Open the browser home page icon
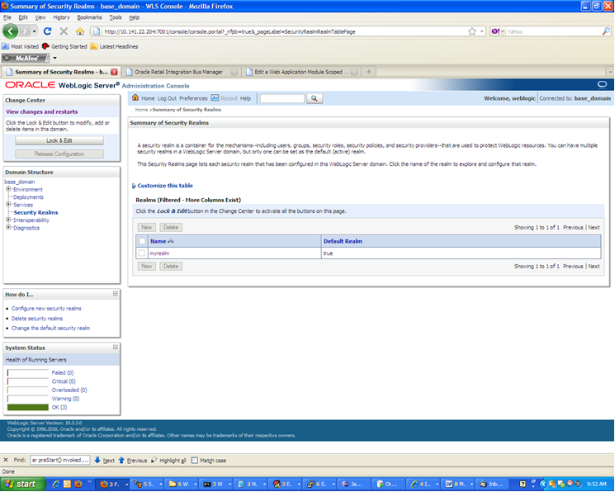The width and height of the screenshot is (615, 492). coord(80,31)
